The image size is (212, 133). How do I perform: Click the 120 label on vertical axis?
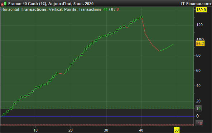pyautogui.click(x=199, y=25)
